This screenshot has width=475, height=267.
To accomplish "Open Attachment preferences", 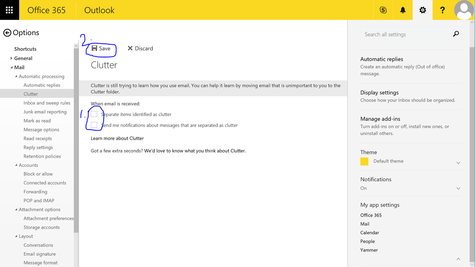I will pos(48,218).
